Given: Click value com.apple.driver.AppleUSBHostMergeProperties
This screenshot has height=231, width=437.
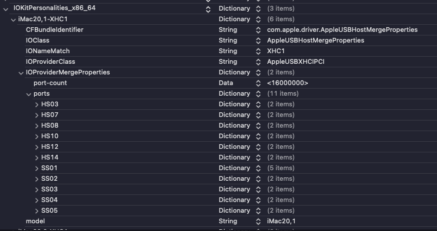Looking at the screenshot, I should [x=342, y=30].
